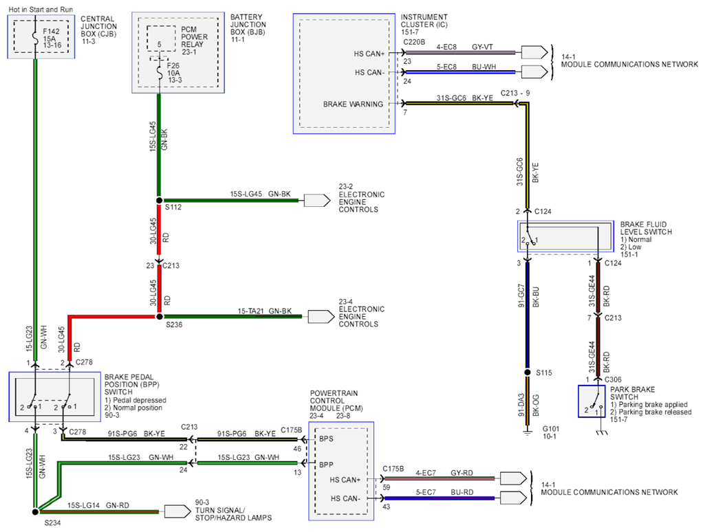The height and width of the screenshot is (532, 705).
Task: Click the "91-DA3" vertical wire label
Action: click(521, 406)
